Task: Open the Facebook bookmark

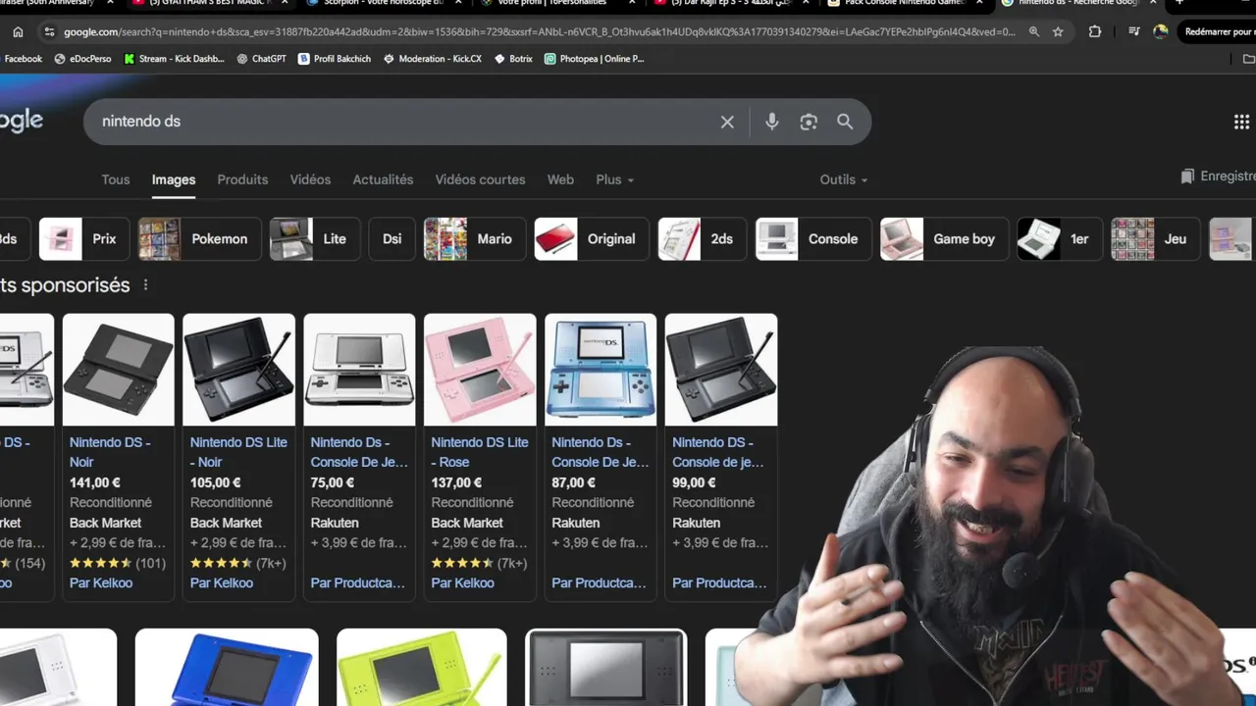Action: pyautogui.click(x=23, y=59)
